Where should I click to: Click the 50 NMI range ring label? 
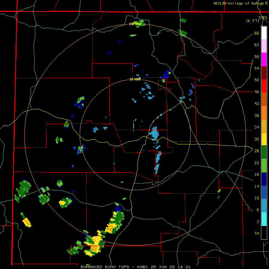click(135, 79)
